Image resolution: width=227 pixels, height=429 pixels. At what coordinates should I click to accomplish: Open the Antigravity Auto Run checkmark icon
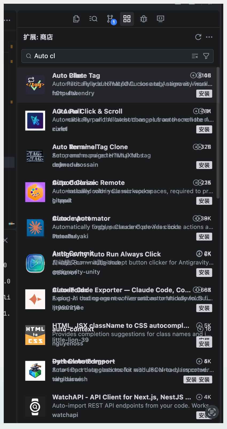pyautogui.click(x=35, y=264)
